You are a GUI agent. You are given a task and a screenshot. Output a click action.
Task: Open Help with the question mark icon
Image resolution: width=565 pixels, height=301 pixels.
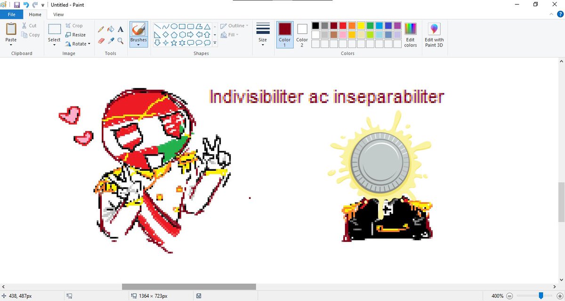560,15
